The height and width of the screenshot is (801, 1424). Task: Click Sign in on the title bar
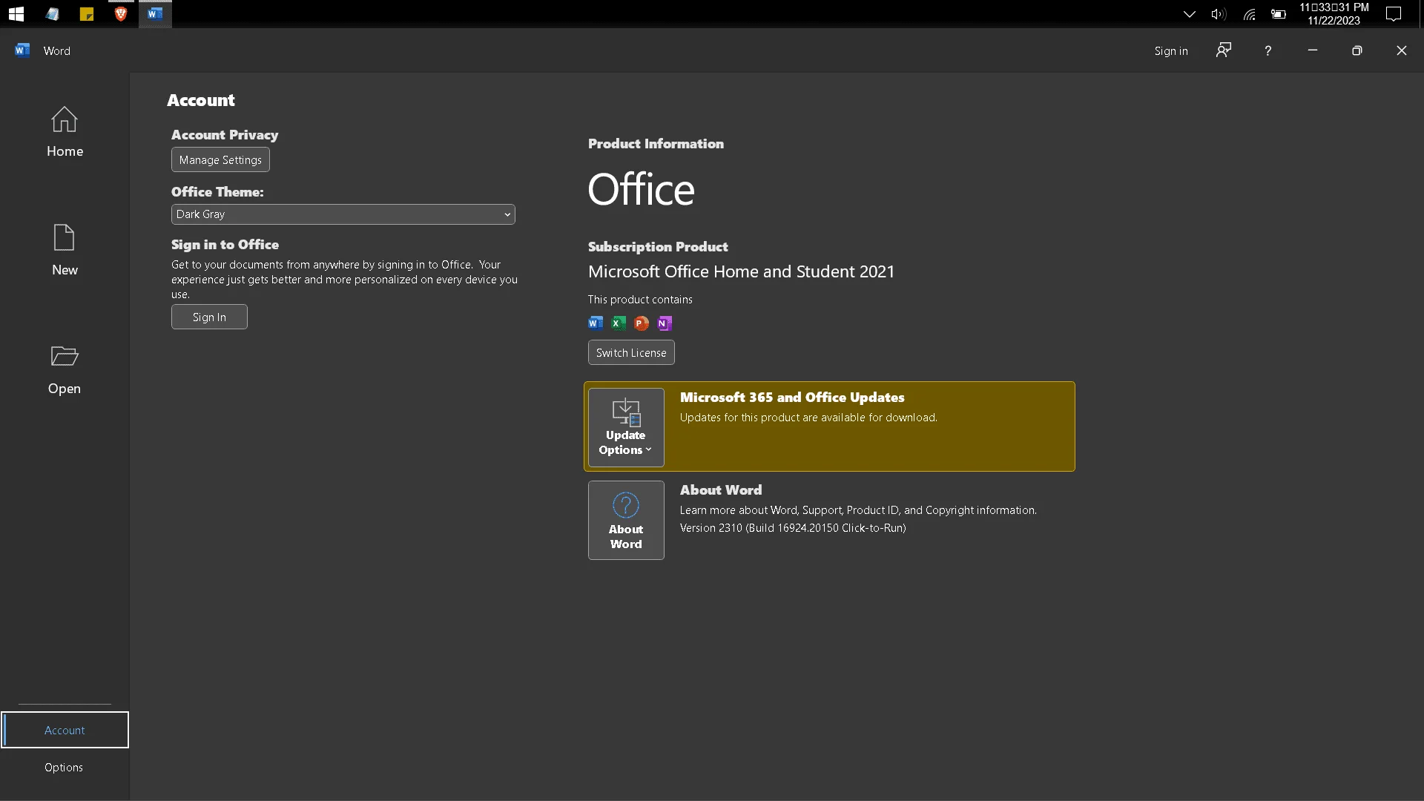point(1171,50)
